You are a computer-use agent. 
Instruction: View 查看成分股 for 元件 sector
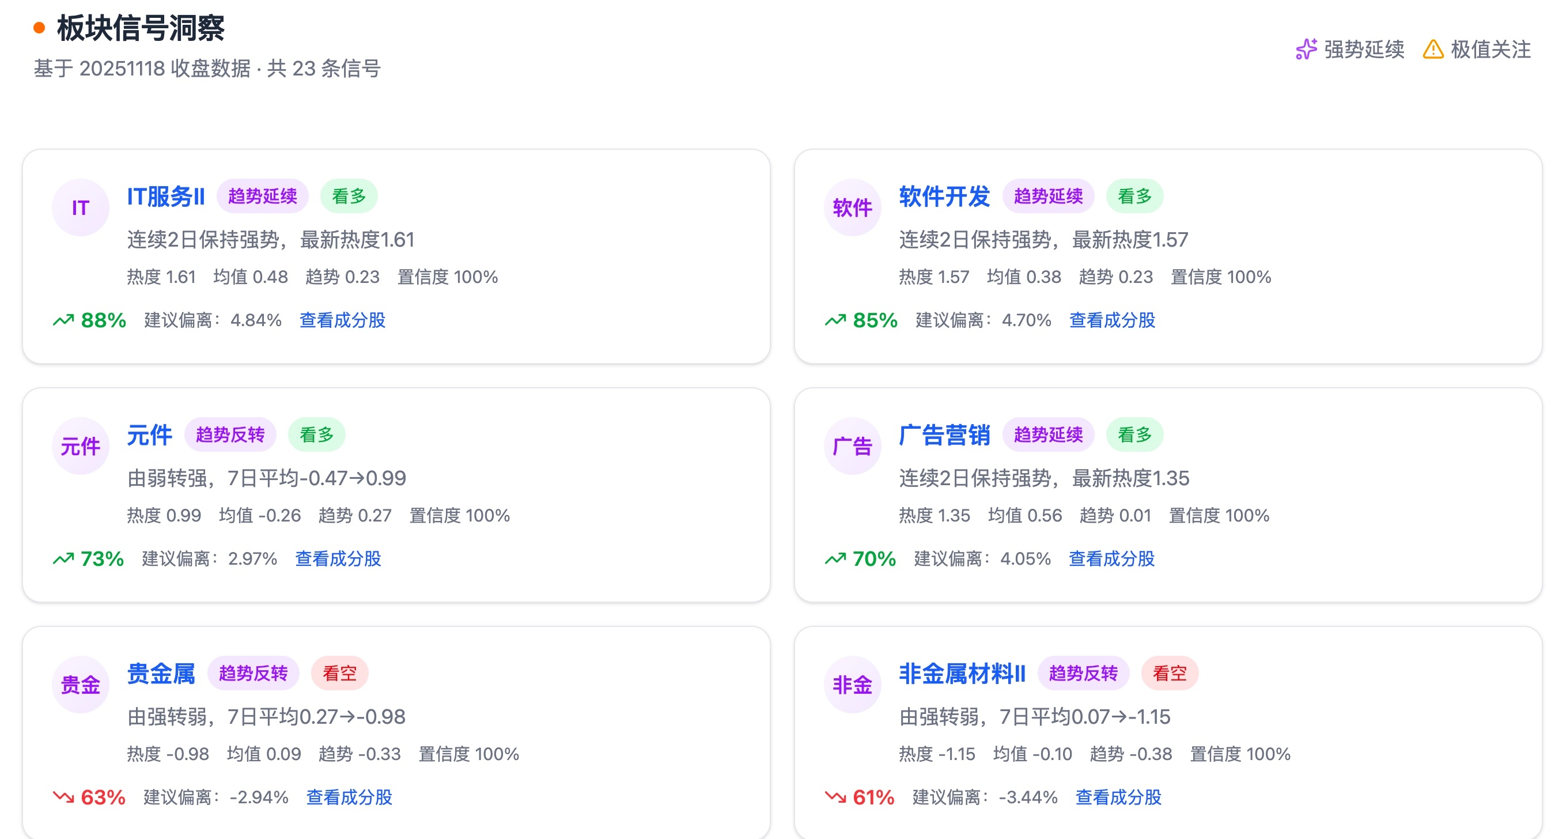[x=338, y=558]
